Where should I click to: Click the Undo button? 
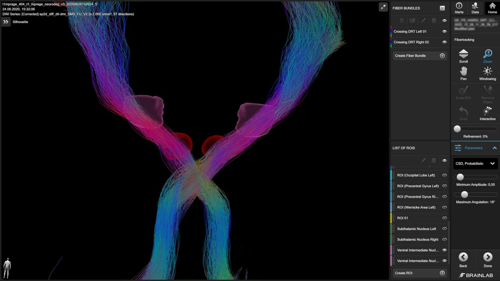(x=463, y=113)
